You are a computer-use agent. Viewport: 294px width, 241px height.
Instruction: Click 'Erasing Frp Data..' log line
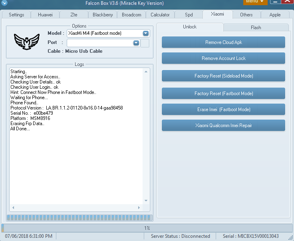[28, 123]
